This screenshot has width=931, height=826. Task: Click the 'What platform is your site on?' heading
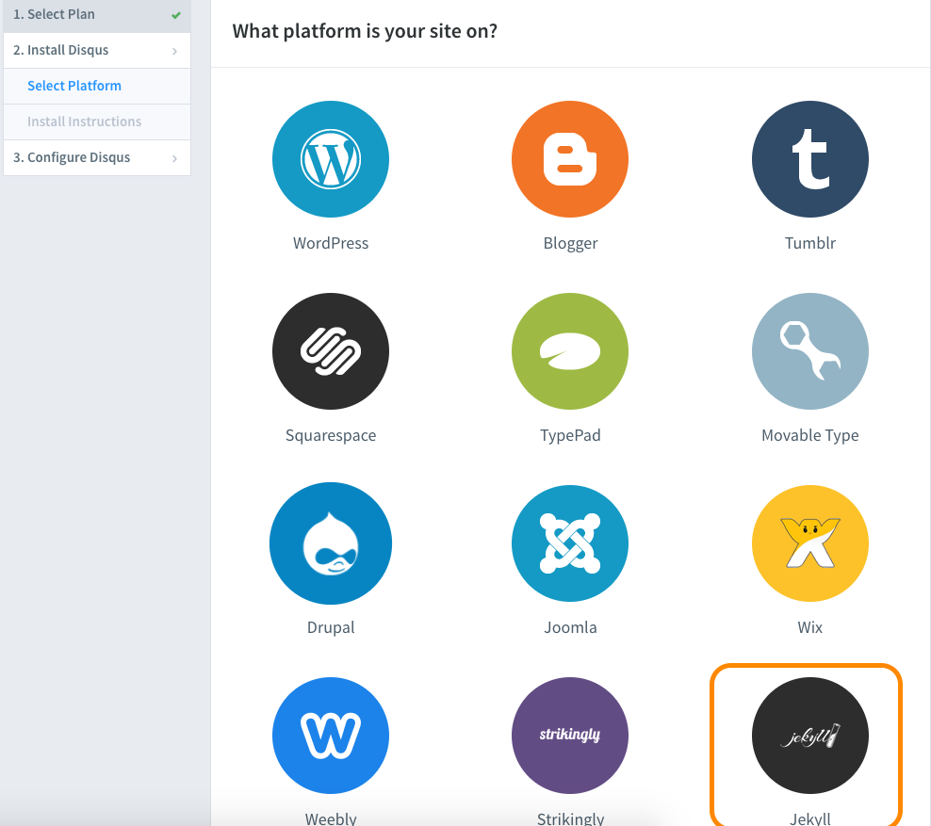tap(365, 31)
